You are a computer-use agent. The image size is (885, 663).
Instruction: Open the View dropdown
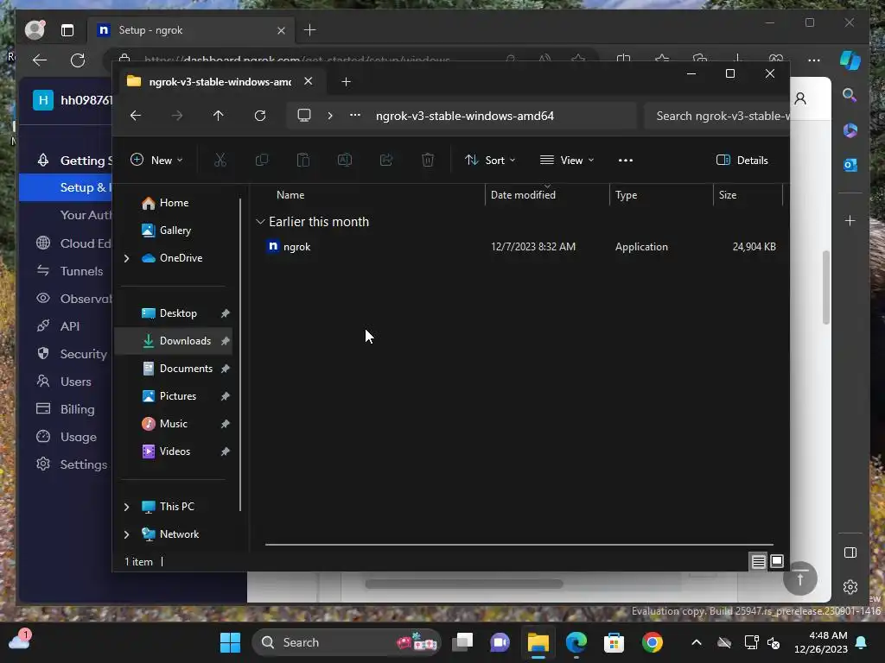[x=567, y=160]
